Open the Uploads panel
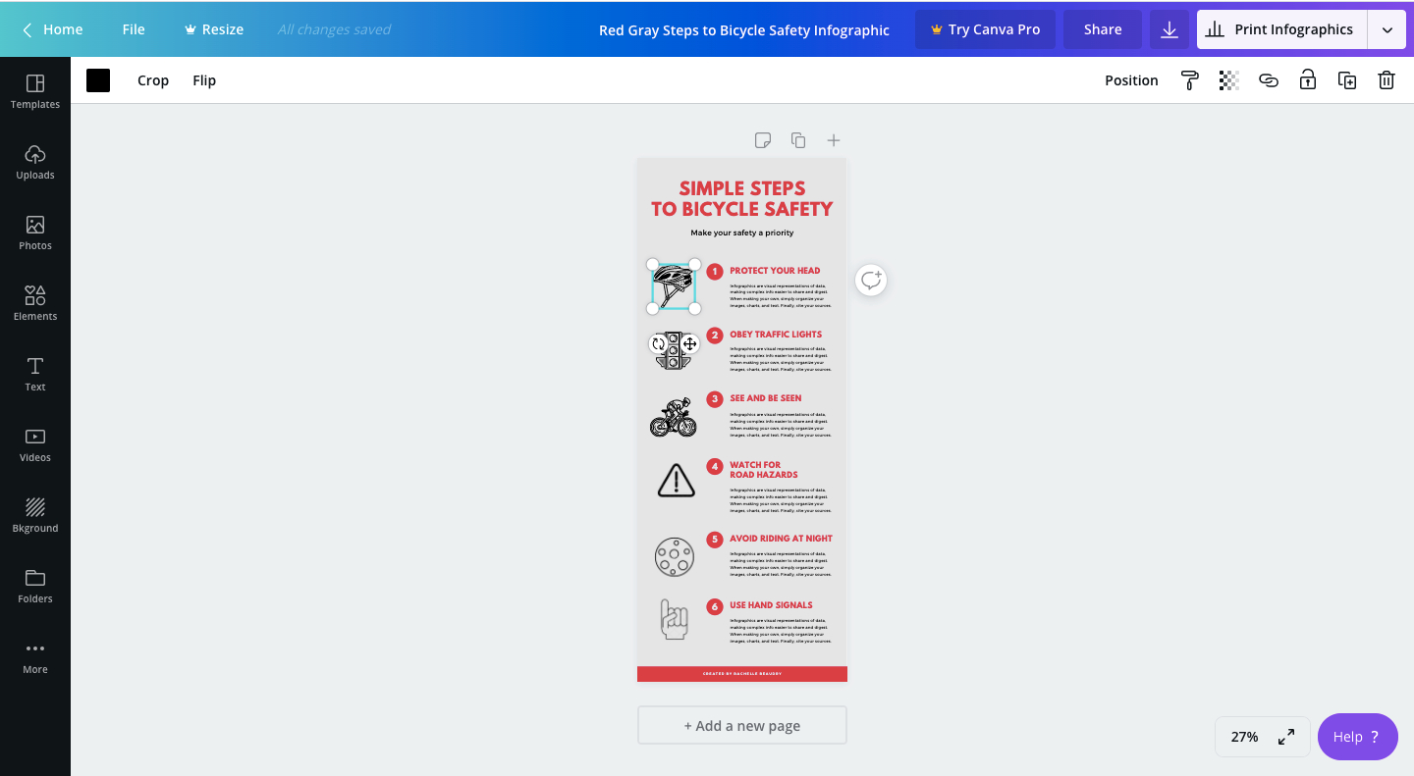The width and height of the screenshot is (1414, 776). point(35,162)
